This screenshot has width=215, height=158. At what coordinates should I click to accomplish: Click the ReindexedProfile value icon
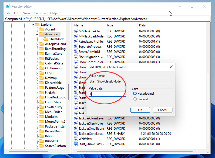pos(76,41)
